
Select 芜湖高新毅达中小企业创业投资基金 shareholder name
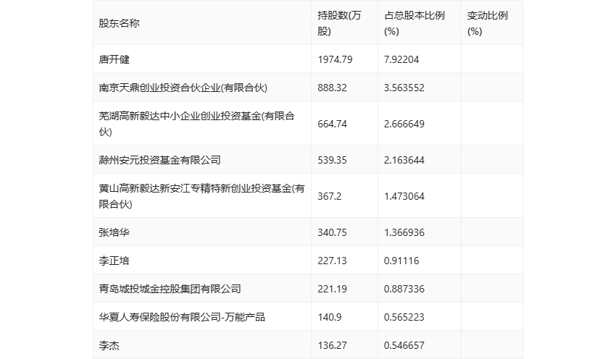[x=197, y=124]
